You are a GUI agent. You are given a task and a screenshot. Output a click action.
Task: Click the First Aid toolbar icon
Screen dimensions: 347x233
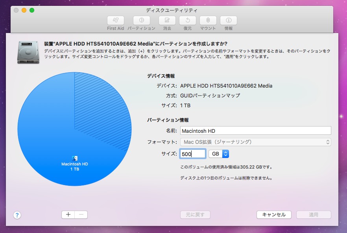click(x=116, y=20)
